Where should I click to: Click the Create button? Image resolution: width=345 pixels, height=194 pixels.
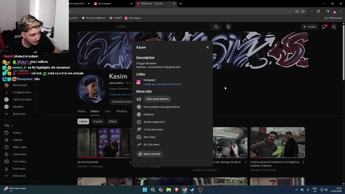[x=309, y=27]
